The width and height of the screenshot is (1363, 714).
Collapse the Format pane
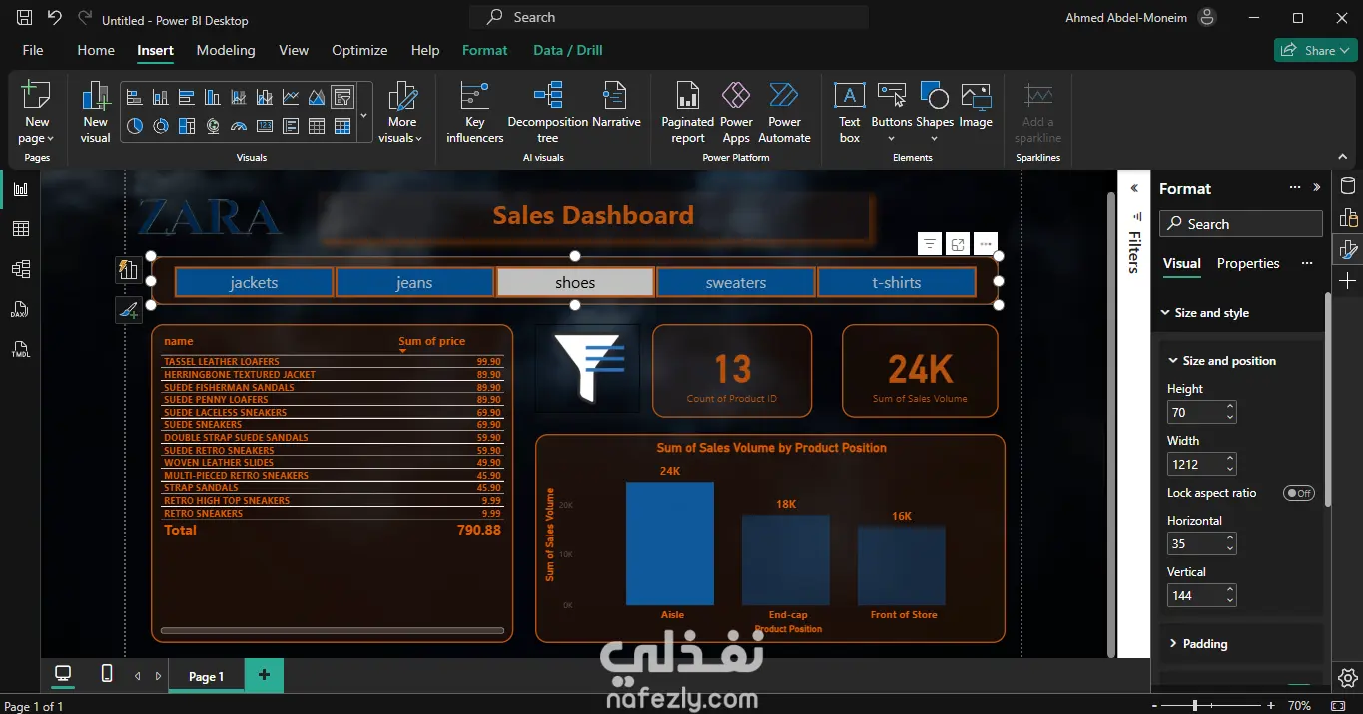(1316, 187)
